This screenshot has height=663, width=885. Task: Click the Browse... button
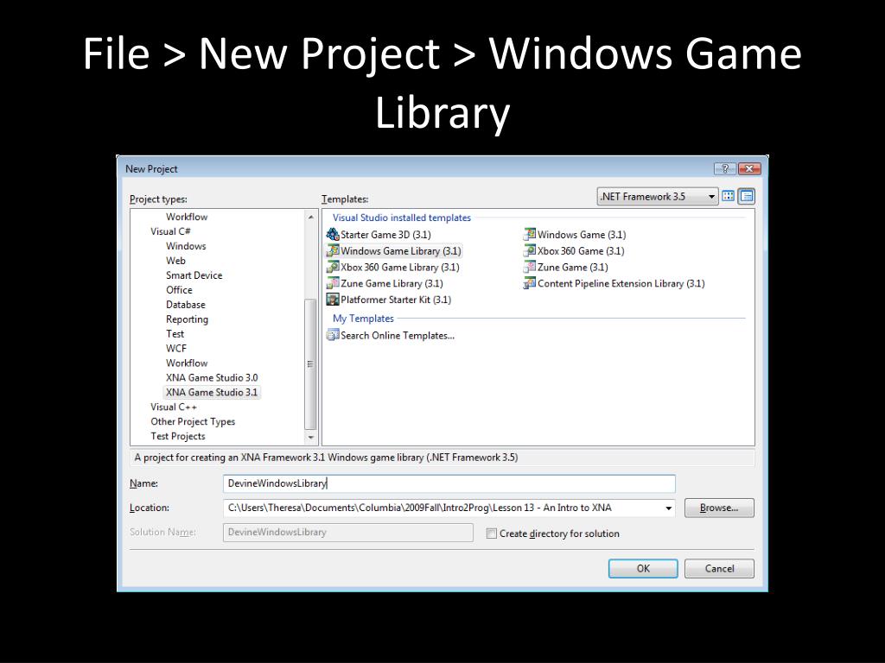pos(719,508)
